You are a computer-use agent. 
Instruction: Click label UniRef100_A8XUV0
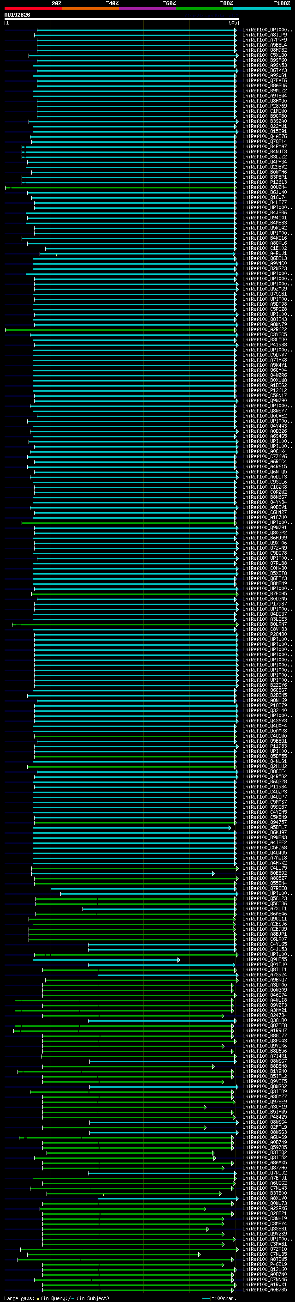pos(264,1199)
